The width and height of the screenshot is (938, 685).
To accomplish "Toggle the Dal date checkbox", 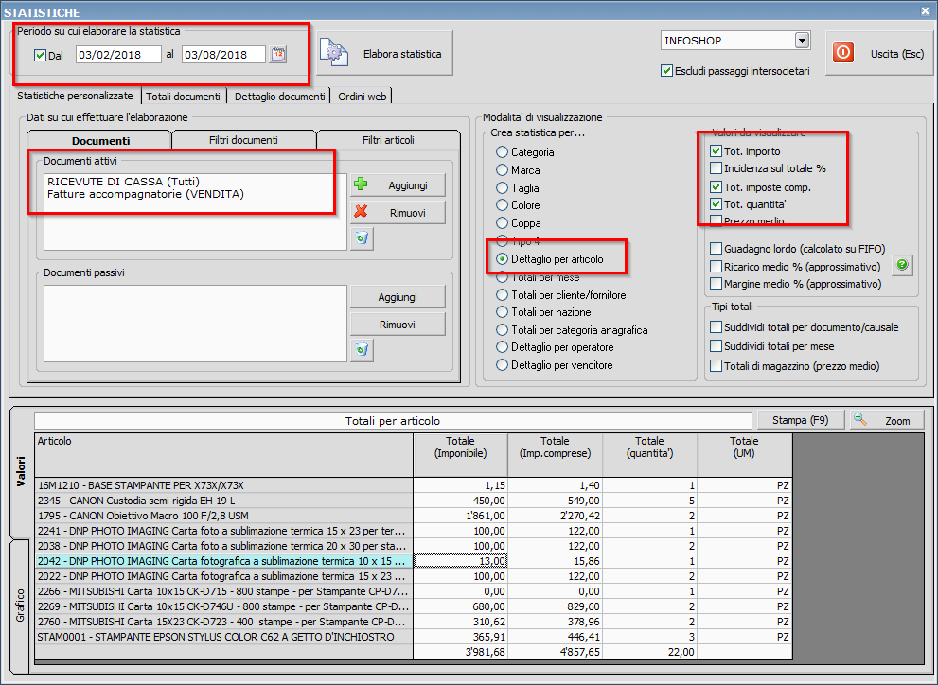I will coord(40,56).
